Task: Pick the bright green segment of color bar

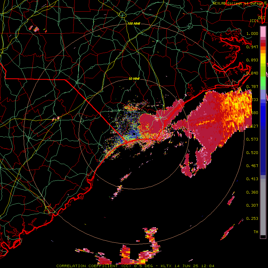Action: (263, 81)
